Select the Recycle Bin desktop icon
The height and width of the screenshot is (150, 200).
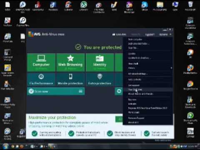[x=190, y=6]
